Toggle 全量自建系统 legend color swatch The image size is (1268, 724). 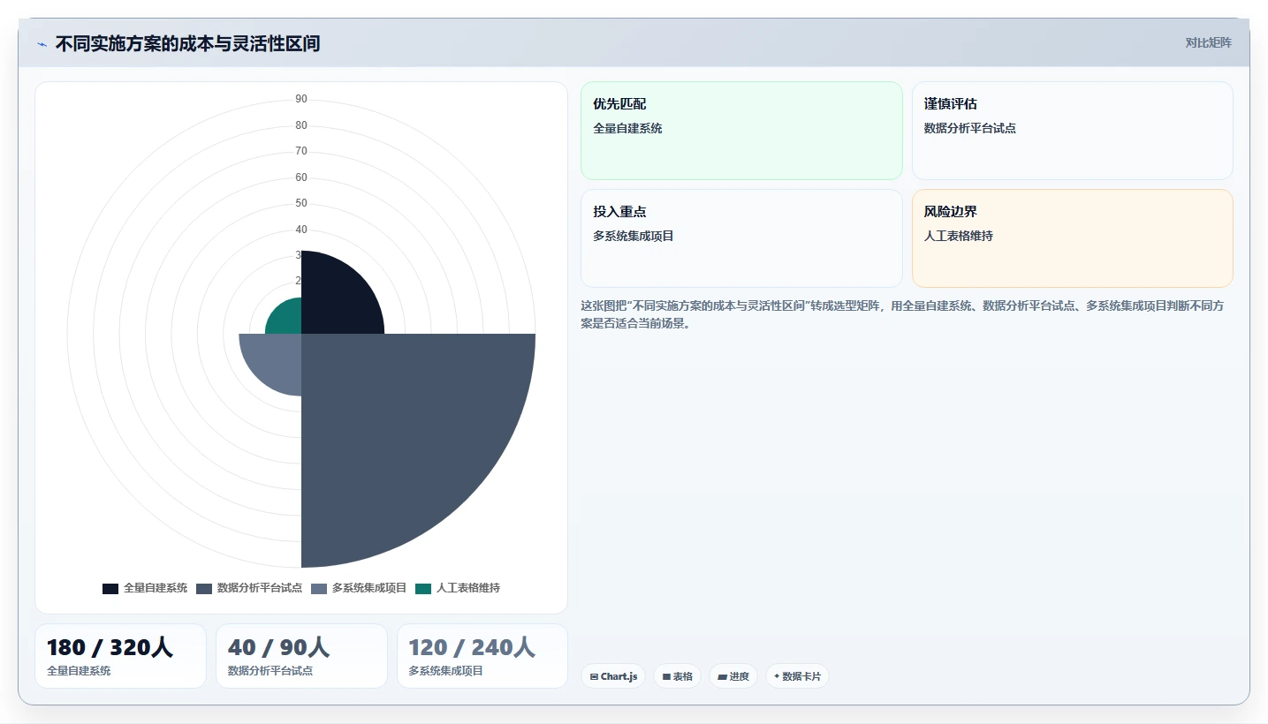tap(110, 589)
